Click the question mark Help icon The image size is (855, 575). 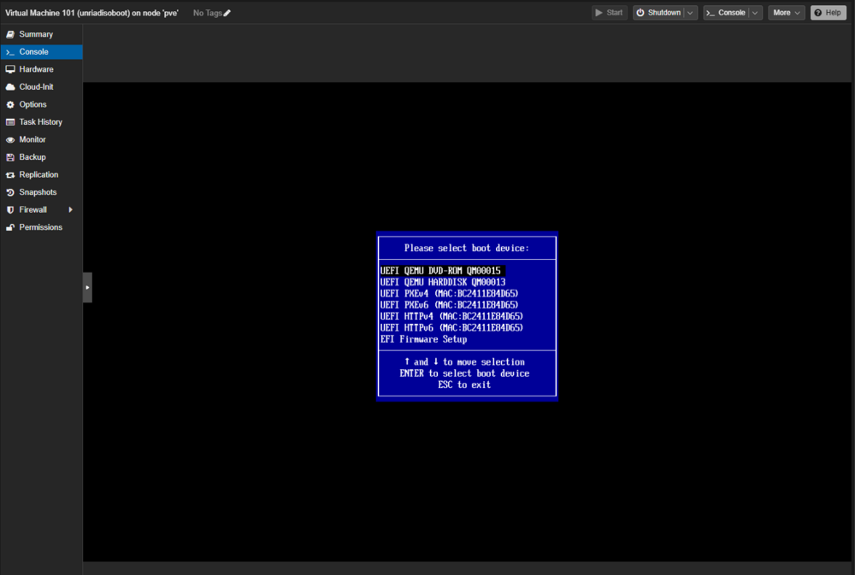pos(818,13)
